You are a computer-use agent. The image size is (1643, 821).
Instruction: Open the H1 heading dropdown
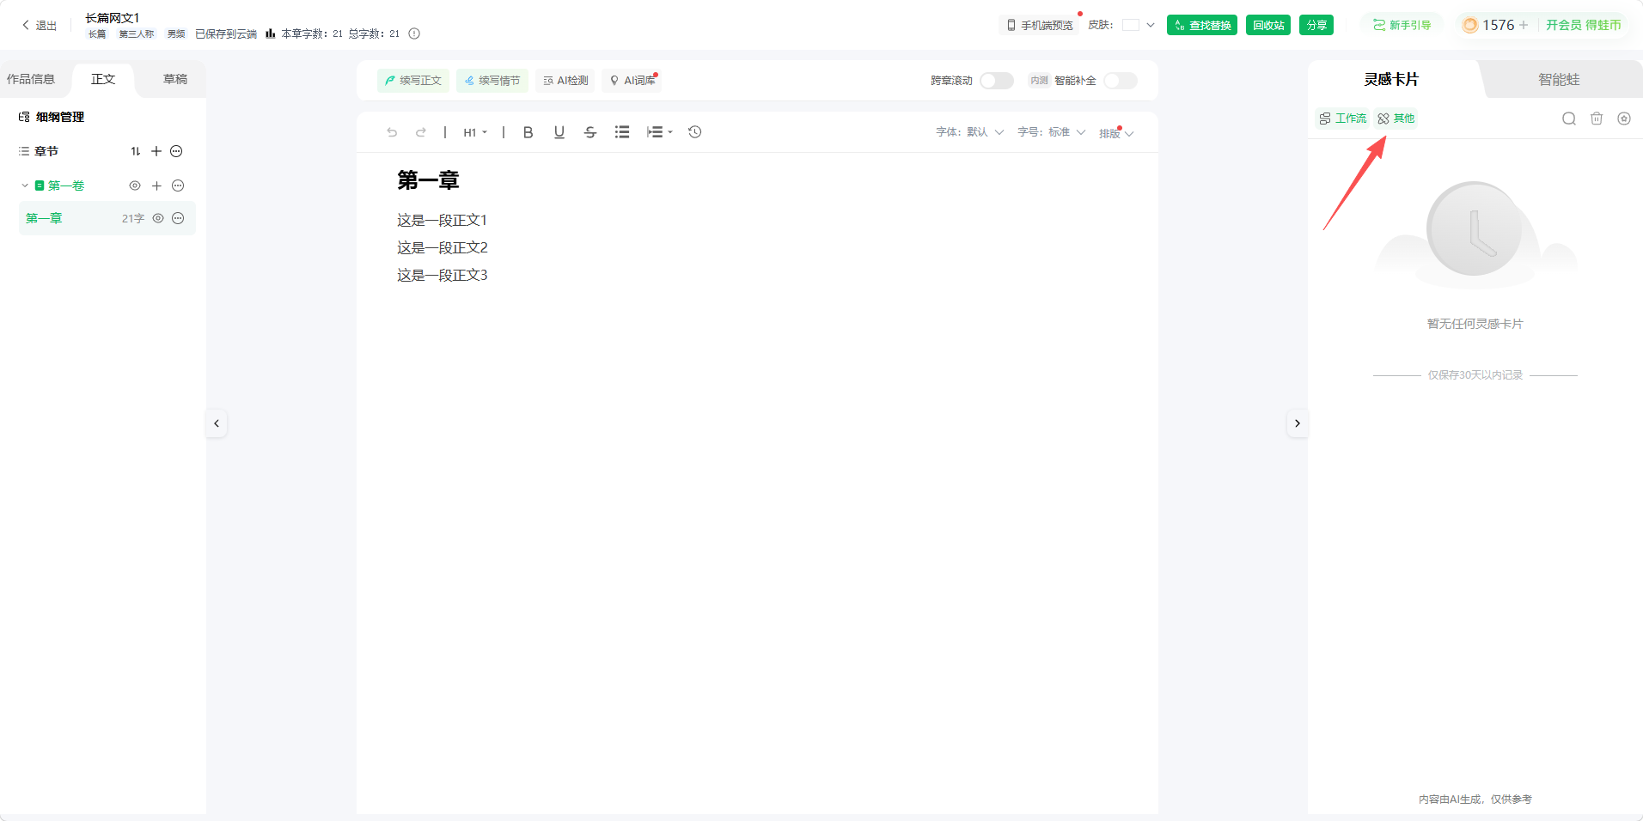(x=475, y=132)
